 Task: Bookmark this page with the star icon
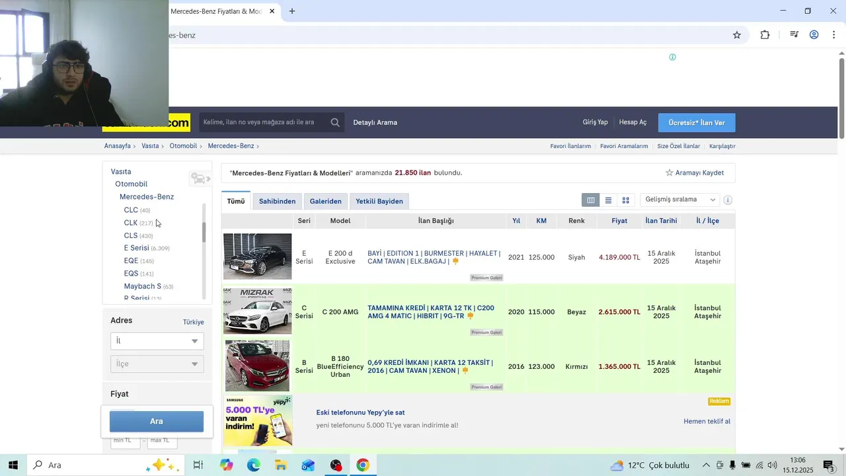[737, 35]
